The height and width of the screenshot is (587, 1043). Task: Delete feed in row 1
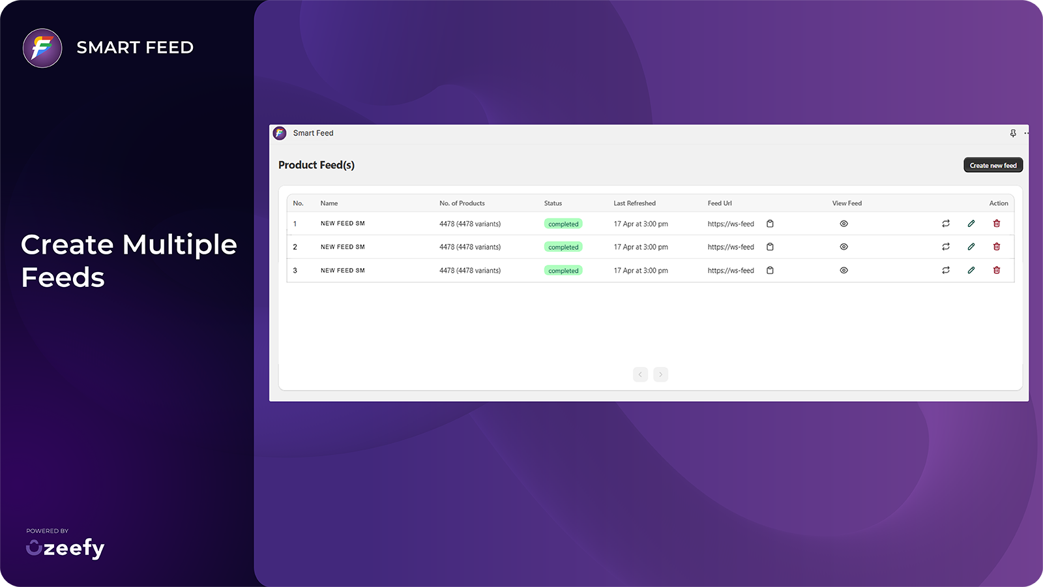tap(997, 224)
